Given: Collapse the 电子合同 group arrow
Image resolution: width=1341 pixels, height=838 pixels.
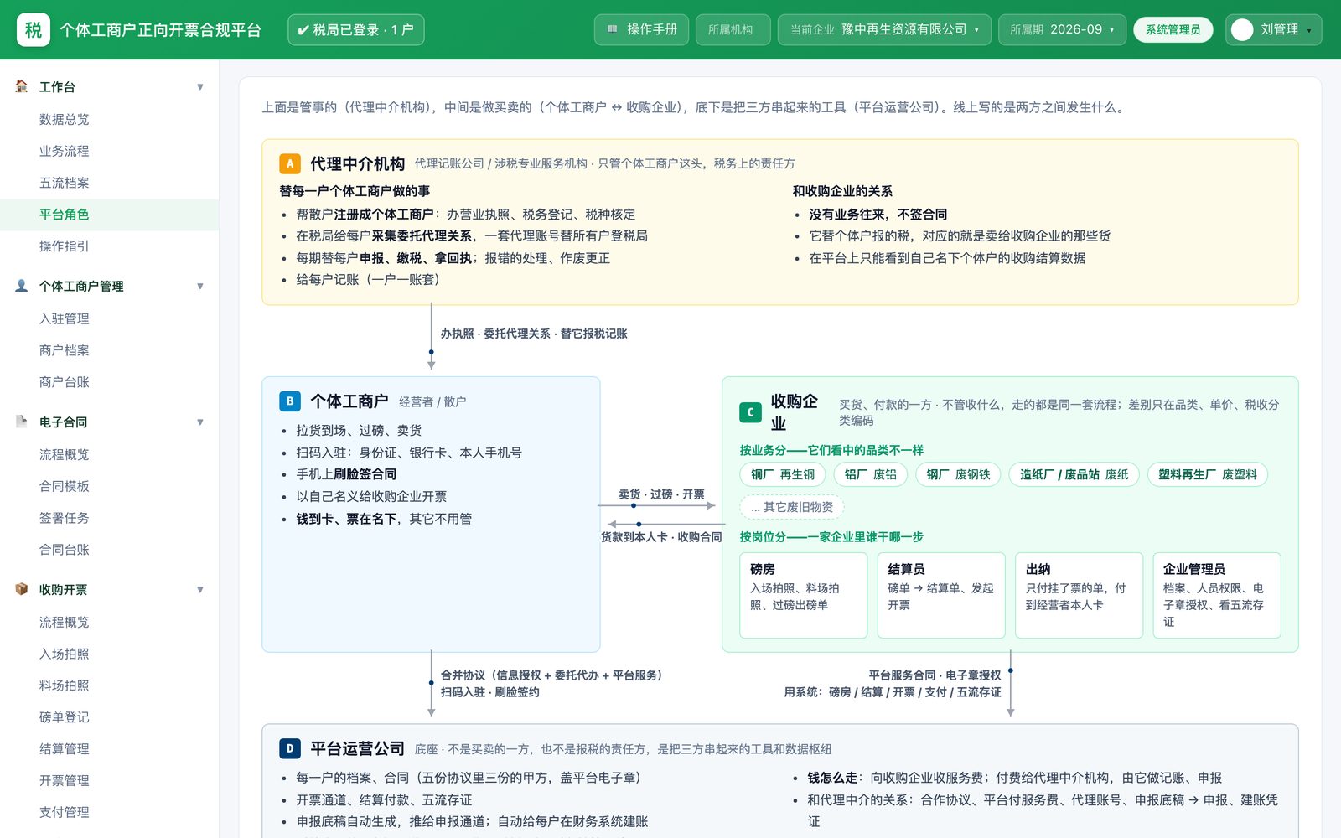Looking at the screenshot, I should (200, 422).
